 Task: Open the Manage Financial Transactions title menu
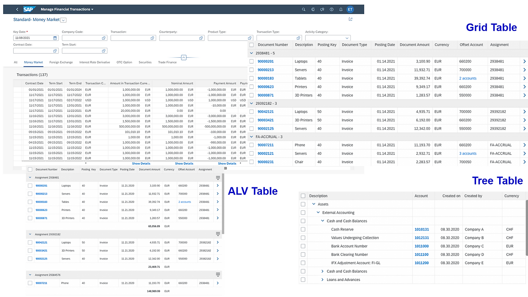67,9
